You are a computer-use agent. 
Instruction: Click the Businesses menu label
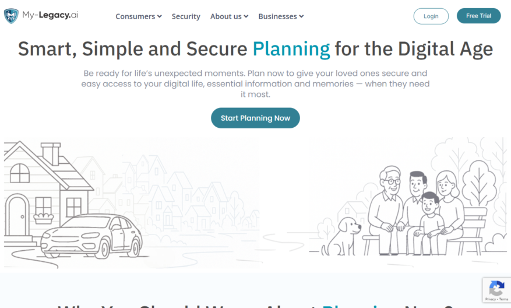tap(278, 16)
